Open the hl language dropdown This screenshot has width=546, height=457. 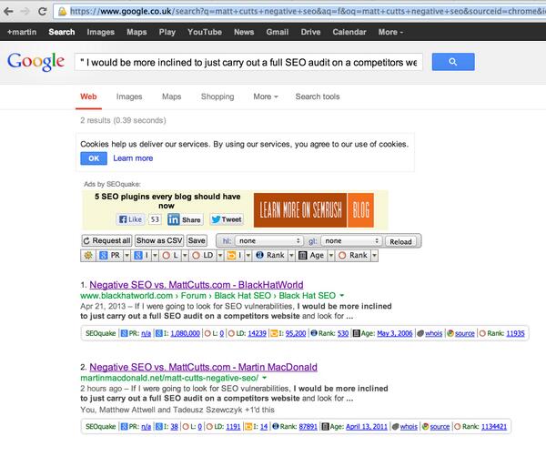pyautogui.click(x=268, y=241)
